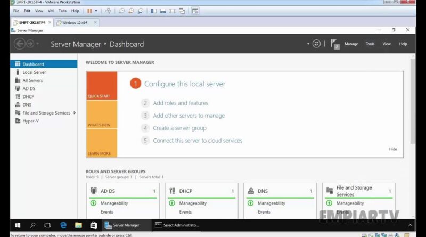Click the Server Manager vertical scrollbar

tap(413, 101)
